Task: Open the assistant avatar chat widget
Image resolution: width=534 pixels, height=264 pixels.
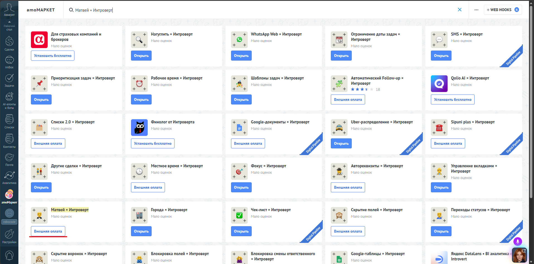Action: (519, 255)
